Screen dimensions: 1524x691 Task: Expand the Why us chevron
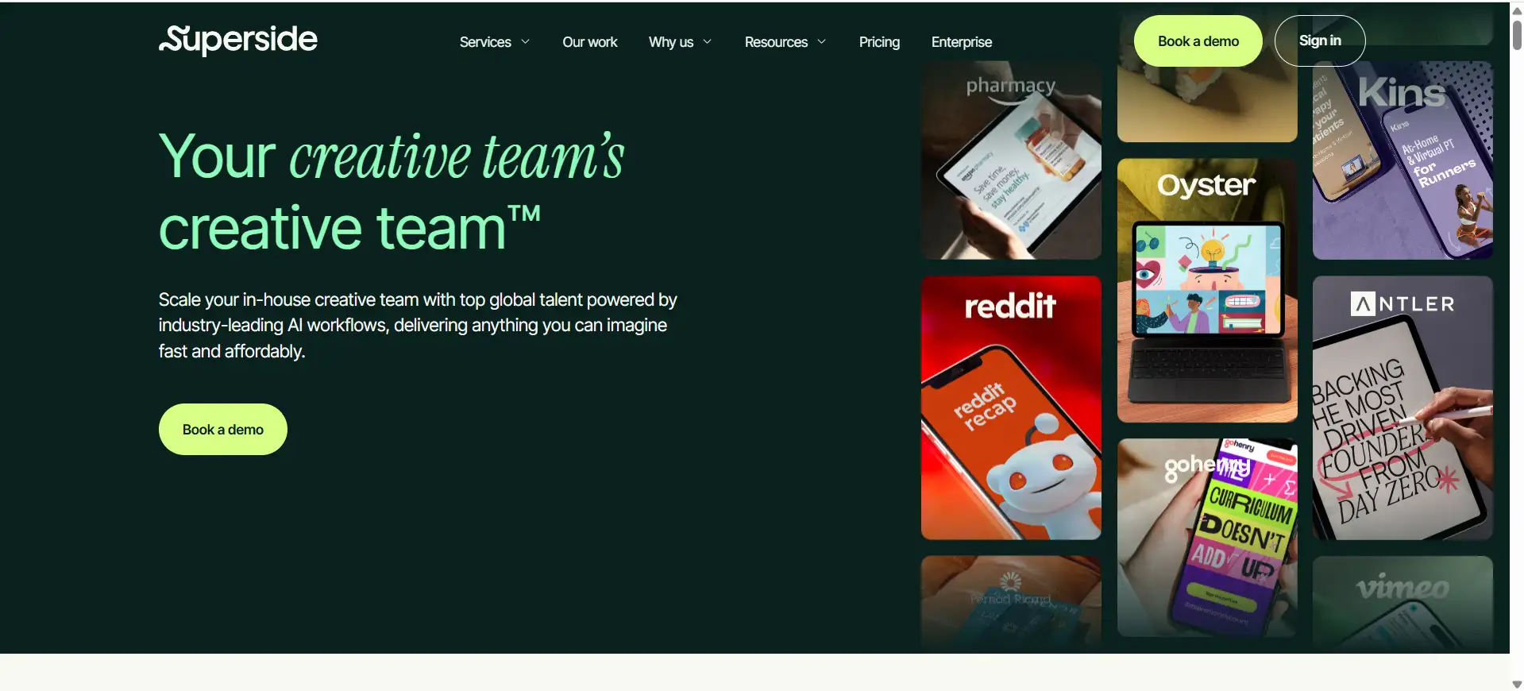707,42
